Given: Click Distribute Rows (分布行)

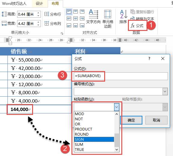Looking at the screenshot, I should [x=53, y=14].
